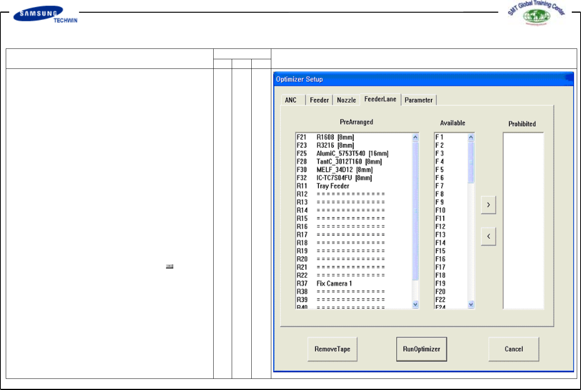Click the right arrow move-to-Prohibited button
Viewport: 581px width, 390px height.
coord(488,205)
